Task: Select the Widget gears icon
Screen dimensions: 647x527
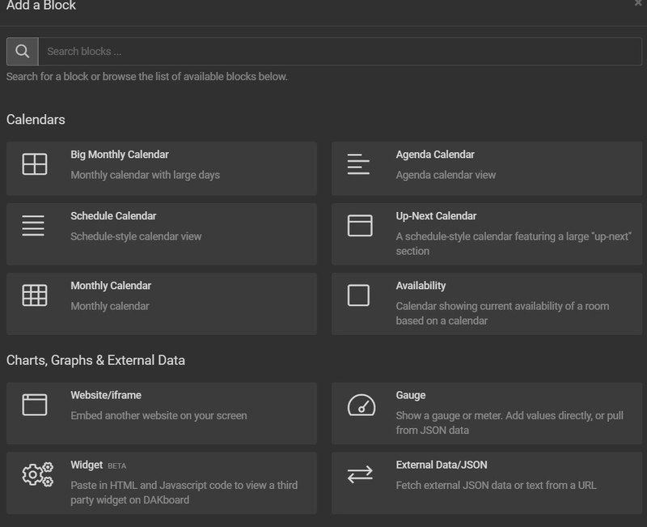Action: click(37, 474)
